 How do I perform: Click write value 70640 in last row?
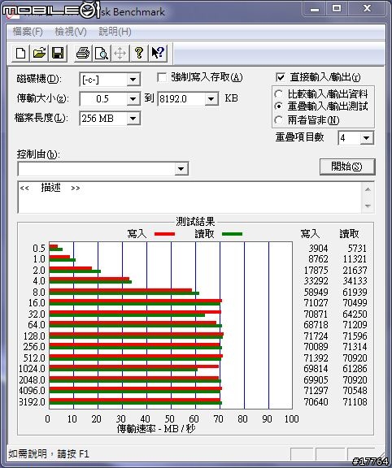[316, 402]
